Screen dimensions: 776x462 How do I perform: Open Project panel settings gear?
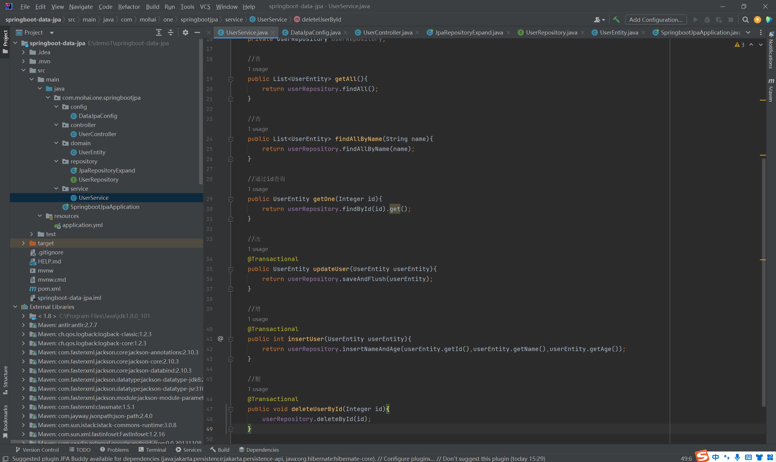185,32
